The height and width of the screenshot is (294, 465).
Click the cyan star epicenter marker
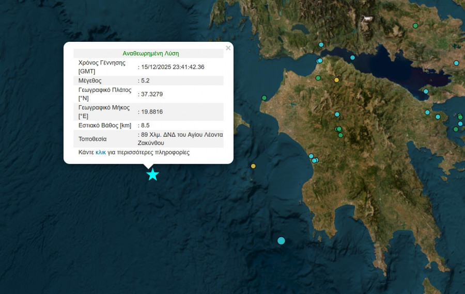coord(152,175)
